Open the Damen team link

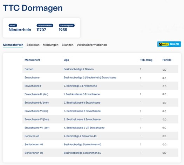click(29, 69)
